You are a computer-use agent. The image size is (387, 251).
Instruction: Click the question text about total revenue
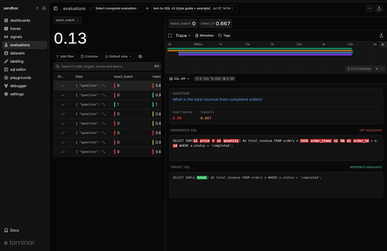[218, 99]
